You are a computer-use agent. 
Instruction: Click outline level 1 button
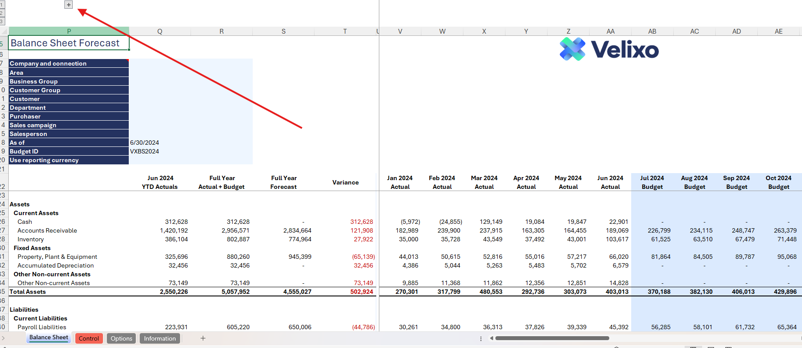pyautogui.click(x=2, y=5)
